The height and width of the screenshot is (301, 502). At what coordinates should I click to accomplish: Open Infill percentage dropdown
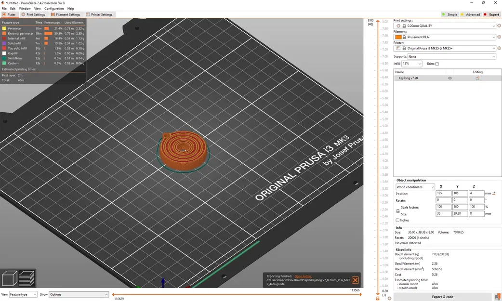[412, 64]
